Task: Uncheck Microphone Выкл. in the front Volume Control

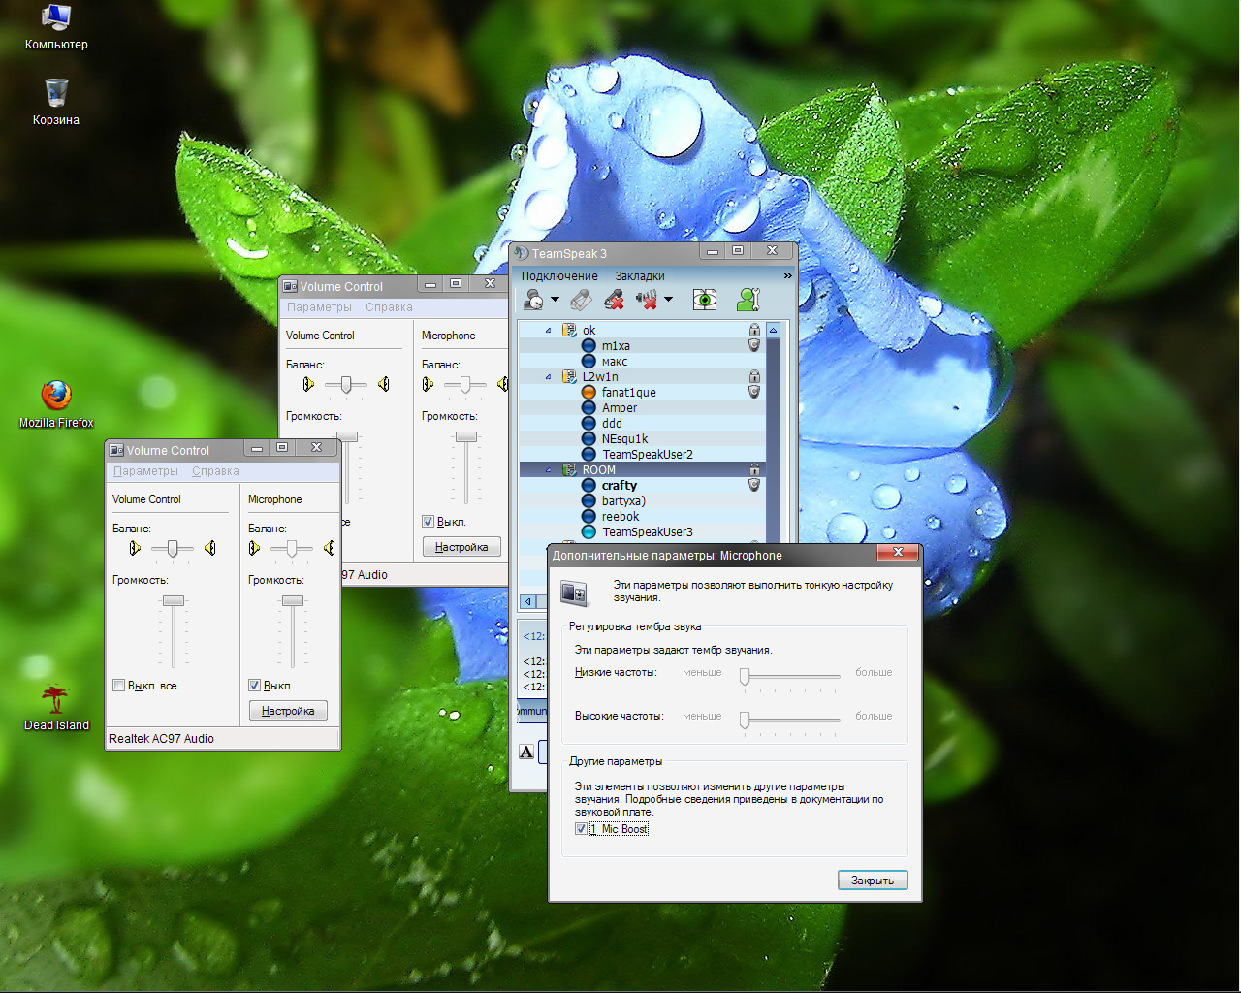Action: 255,686
